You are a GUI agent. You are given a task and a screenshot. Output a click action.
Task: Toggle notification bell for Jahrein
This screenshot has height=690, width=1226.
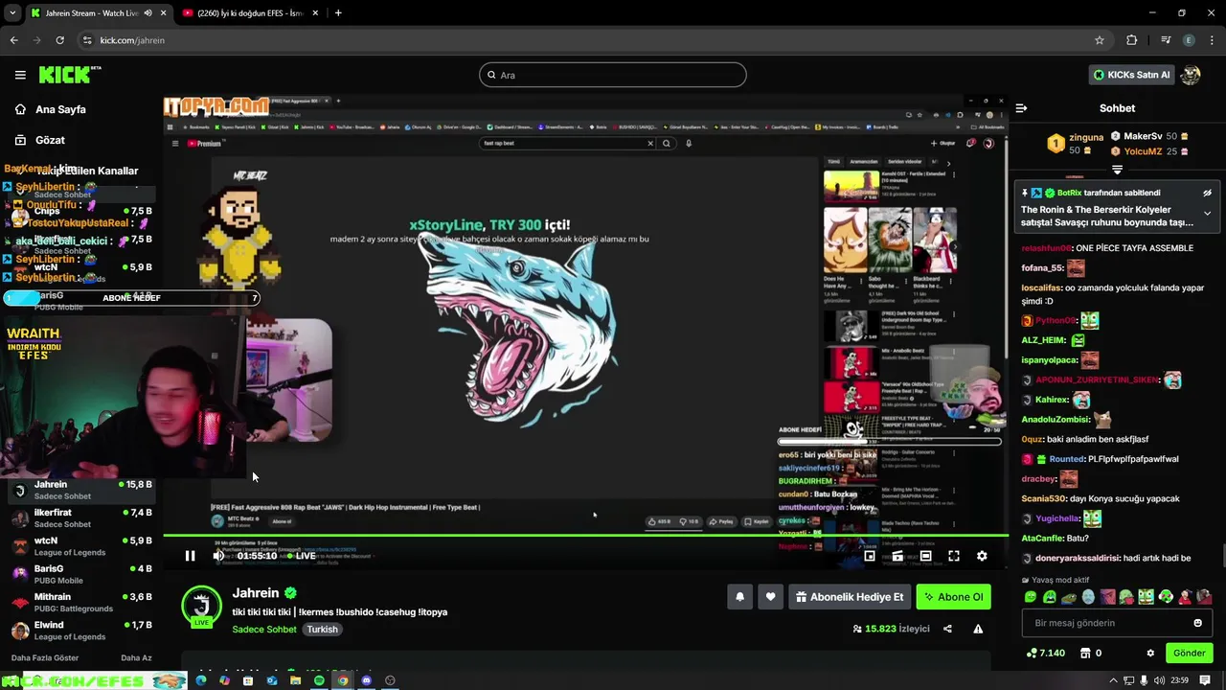tap(739, 597)
